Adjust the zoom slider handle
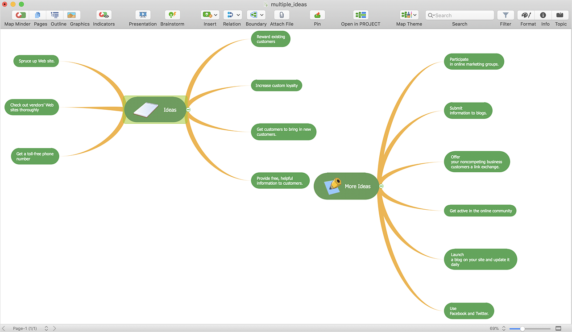This screenshot has width=572, height=332. tap(522, 328)
